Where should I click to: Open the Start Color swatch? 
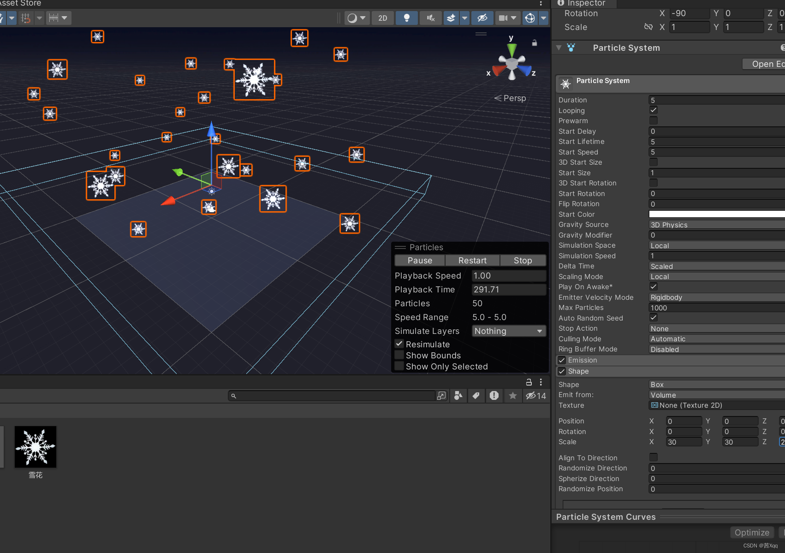coord(716,214)
